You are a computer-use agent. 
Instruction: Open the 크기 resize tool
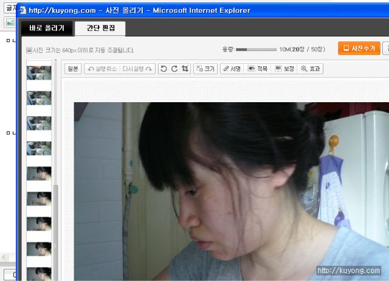(205, 69)
